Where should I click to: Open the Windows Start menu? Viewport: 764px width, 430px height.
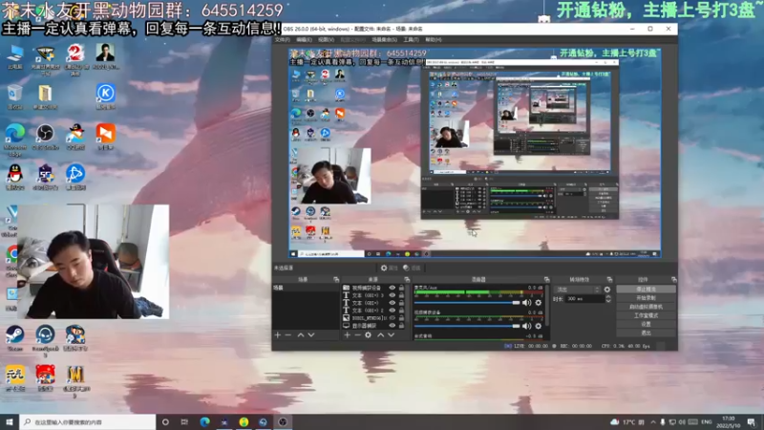coord(10,422)
